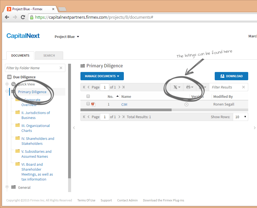
Task: Go to next page in top pager
Action: point(119,87)
